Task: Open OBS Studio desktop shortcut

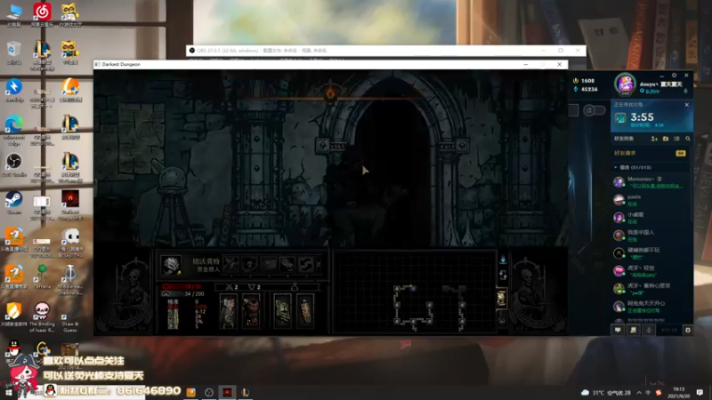Action: click(13, 164)
